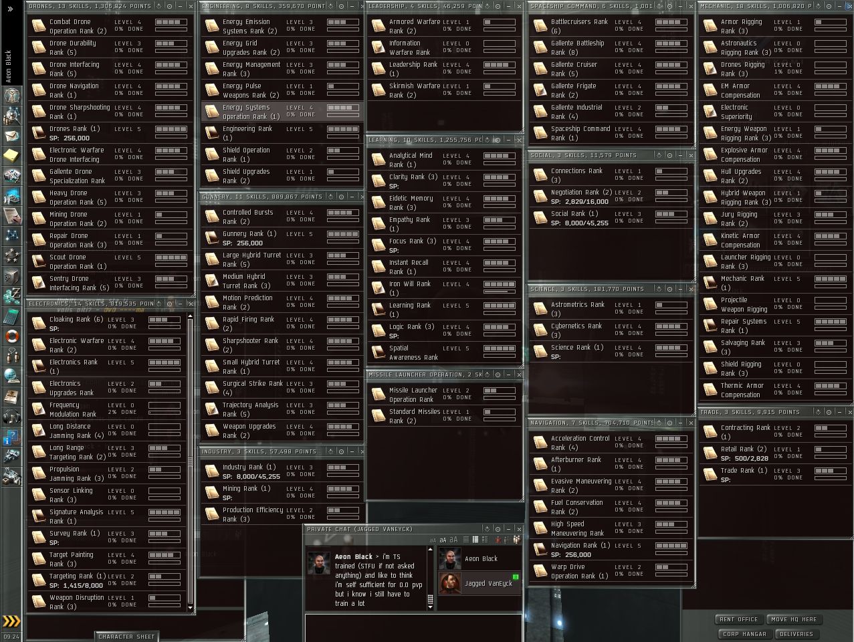Click the Learning Rank (1) level progress bar
This screenshot has height=642, width=854.
[499, 306]
